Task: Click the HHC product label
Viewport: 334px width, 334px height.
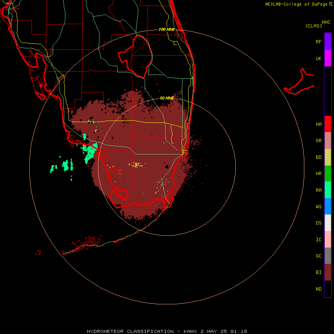Action: point(326,22)
